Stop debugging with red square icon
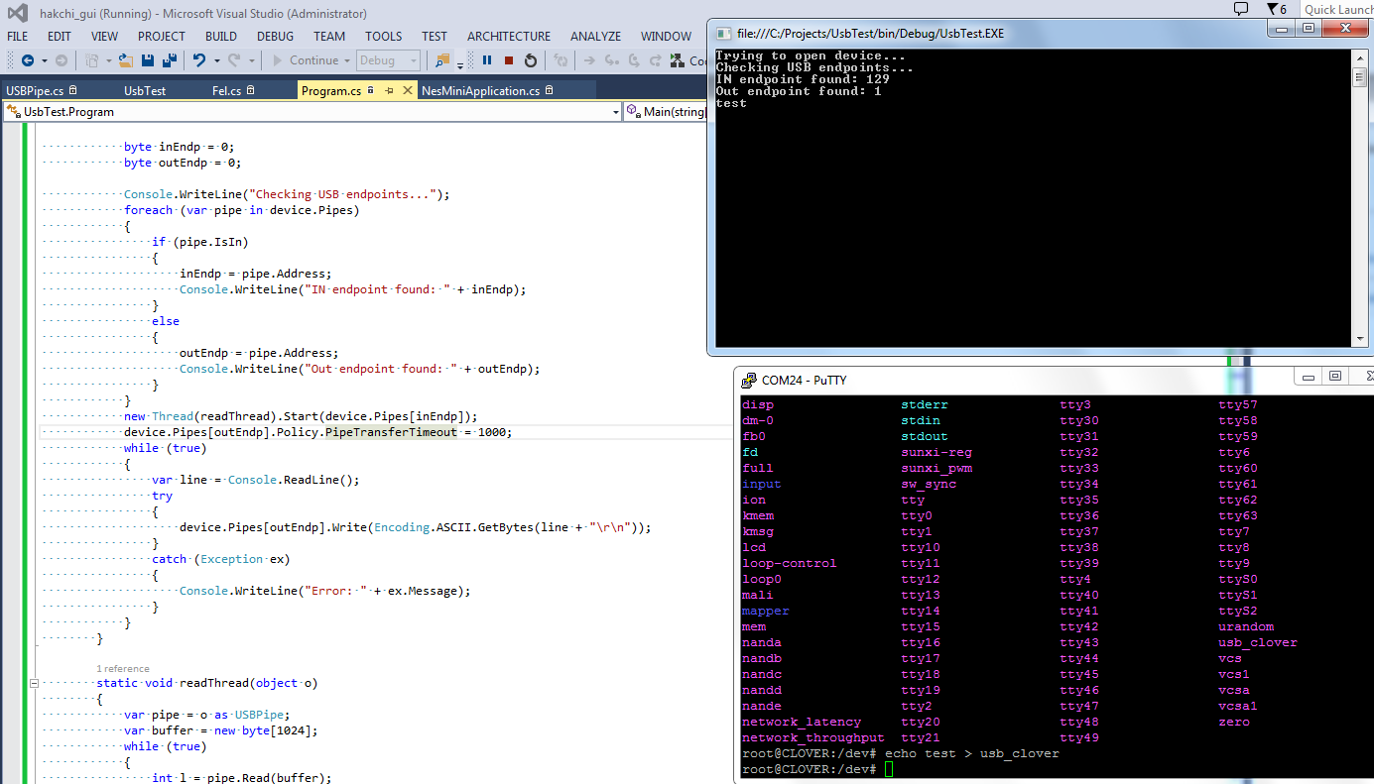1374x784 pixels. click(509, 60)
